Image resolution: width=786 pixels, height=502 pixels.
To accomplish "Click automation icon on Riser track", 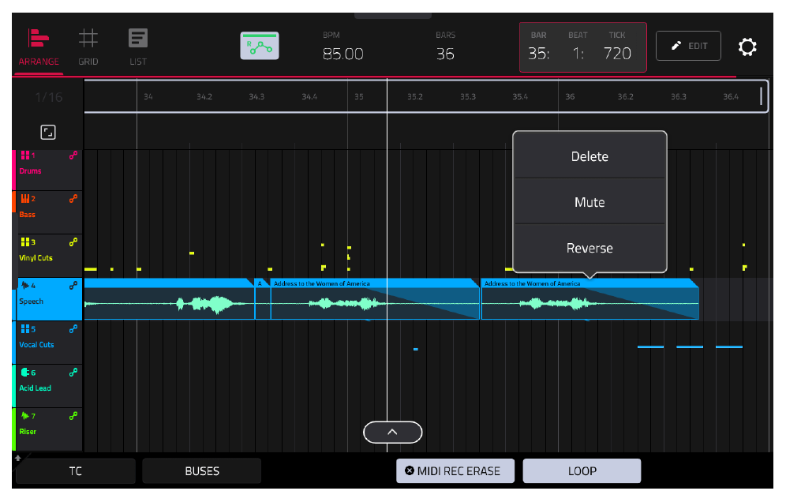I will pyautogui.click(x=73, y=416).
